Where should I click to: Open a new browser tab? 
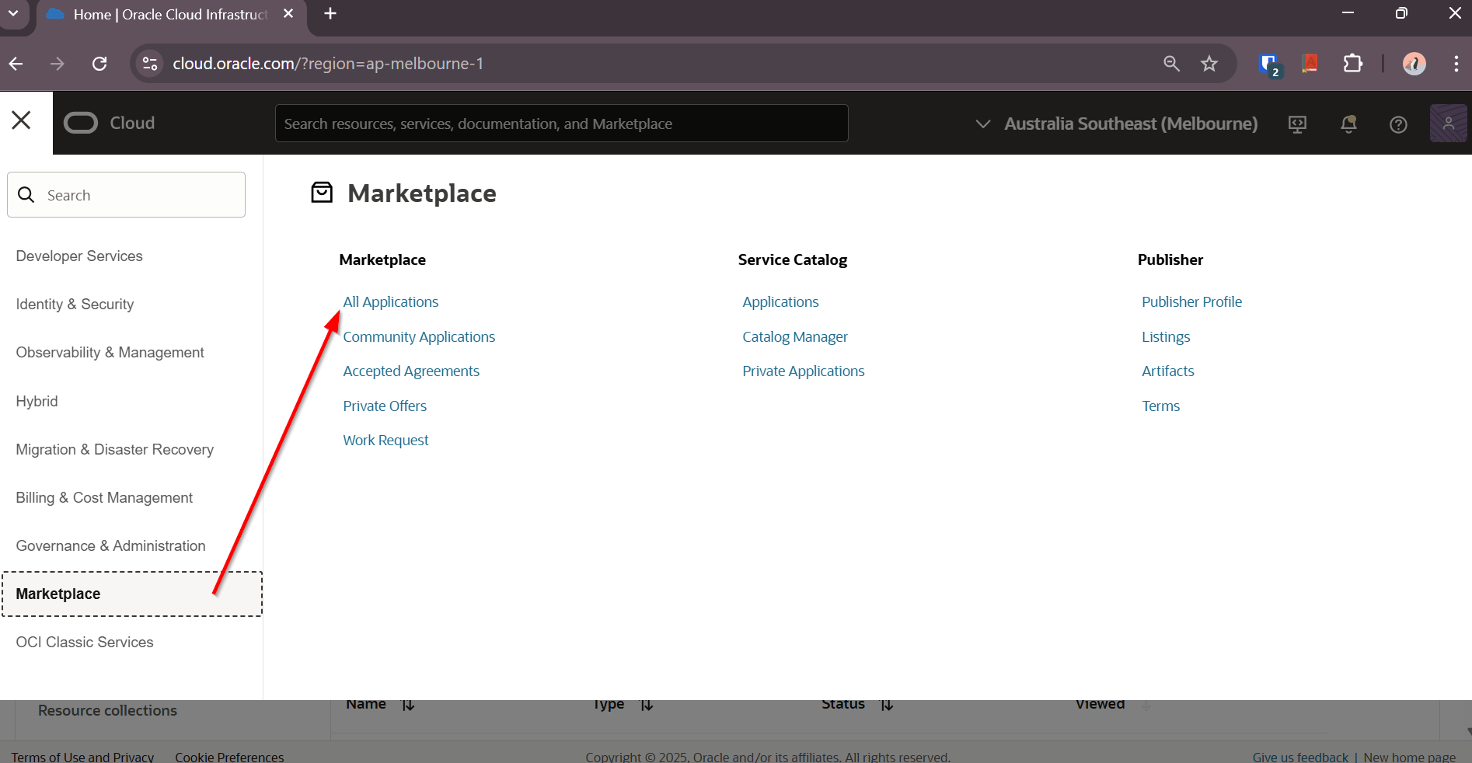(330, 14)
